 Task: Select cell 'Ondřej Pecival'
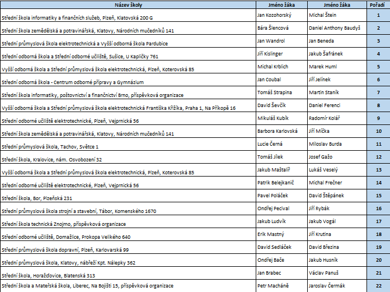282,209
